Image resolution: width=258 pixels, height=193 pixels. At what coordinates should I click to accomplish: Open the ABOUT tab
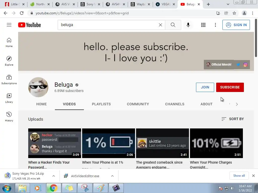pos(207,104)
